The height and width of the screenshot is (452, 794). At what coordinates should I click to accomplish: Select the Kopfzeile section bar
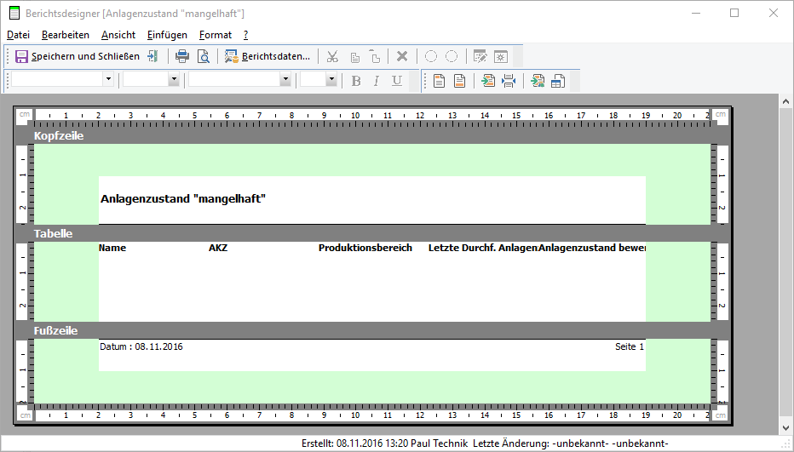click(x=372, y=135)
